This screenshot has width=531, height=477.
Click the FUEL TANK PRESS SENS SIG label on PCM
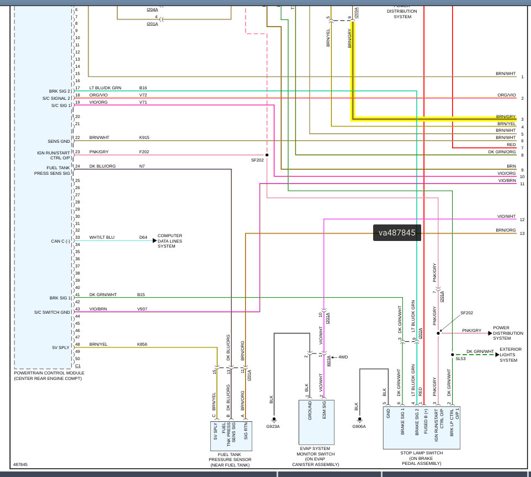tap(52, 170)
